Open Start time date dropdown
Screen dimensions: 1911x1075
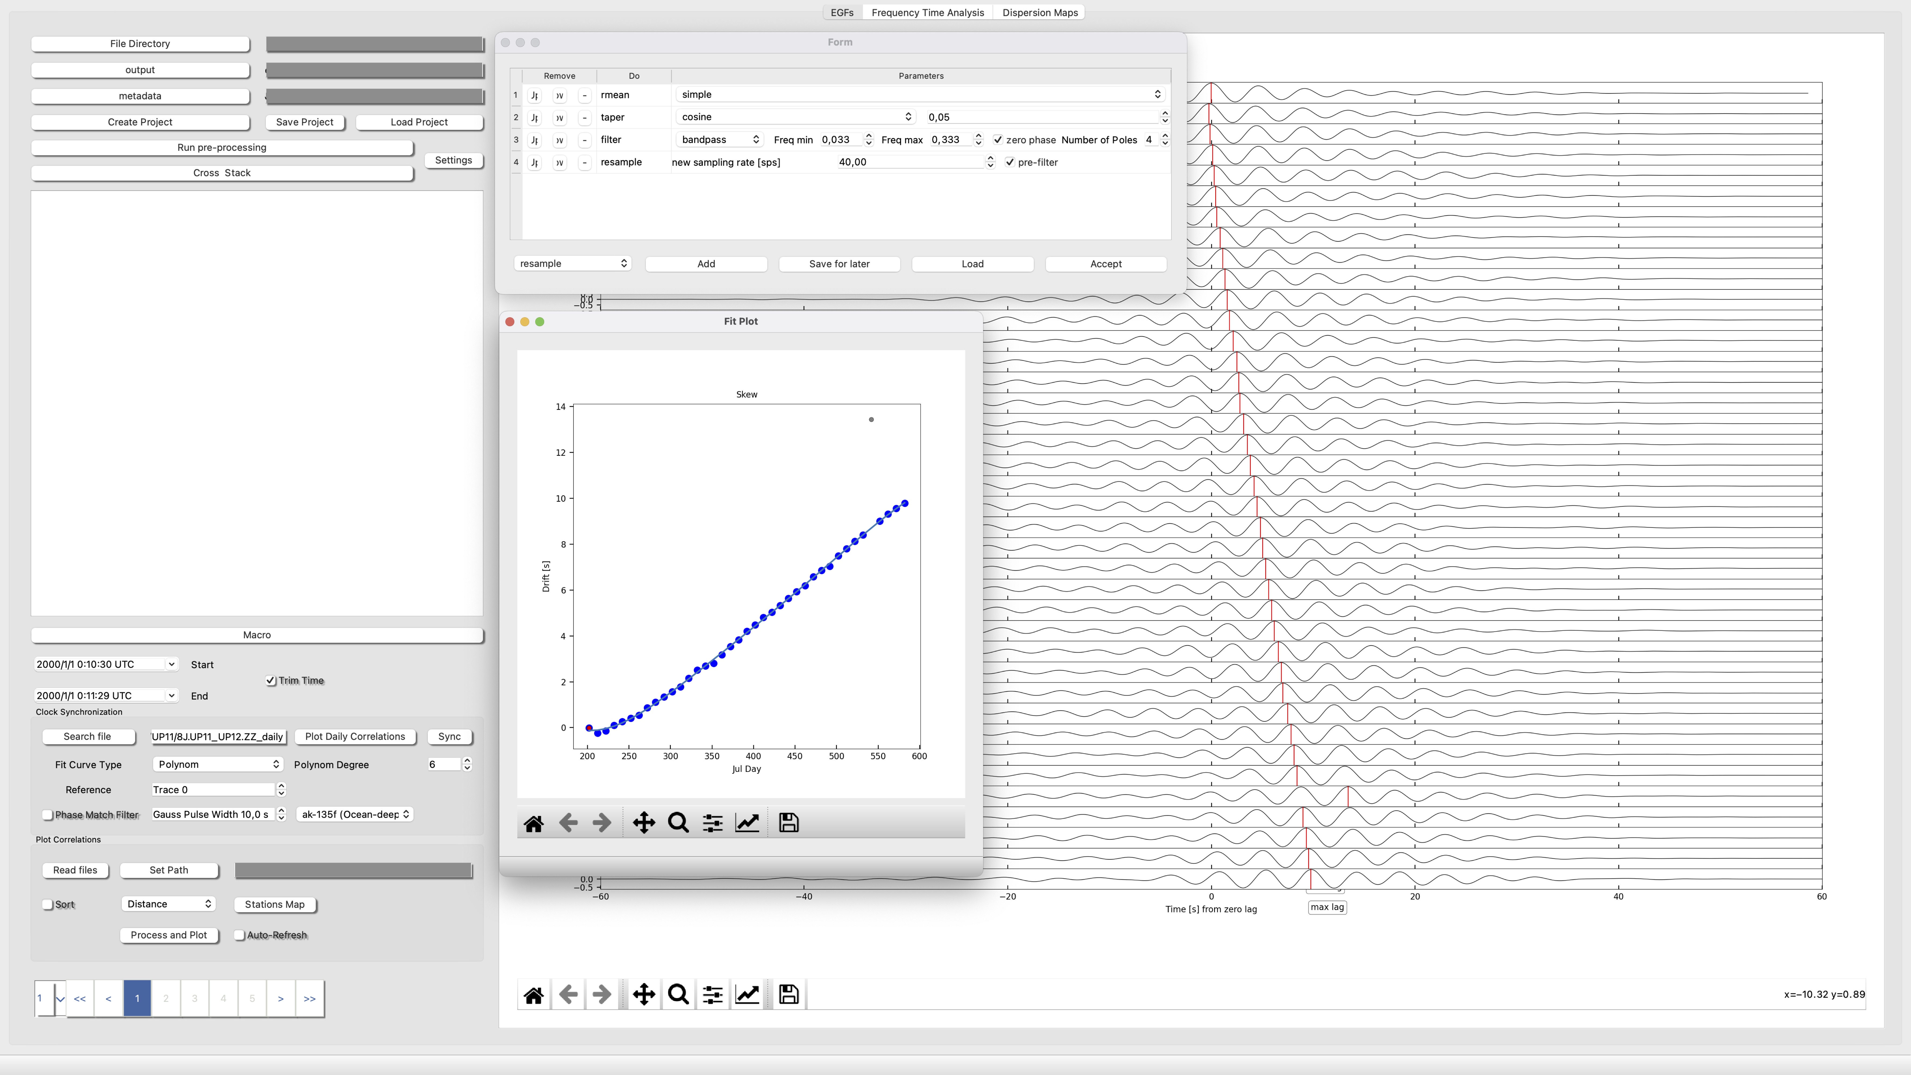[171, 664]
